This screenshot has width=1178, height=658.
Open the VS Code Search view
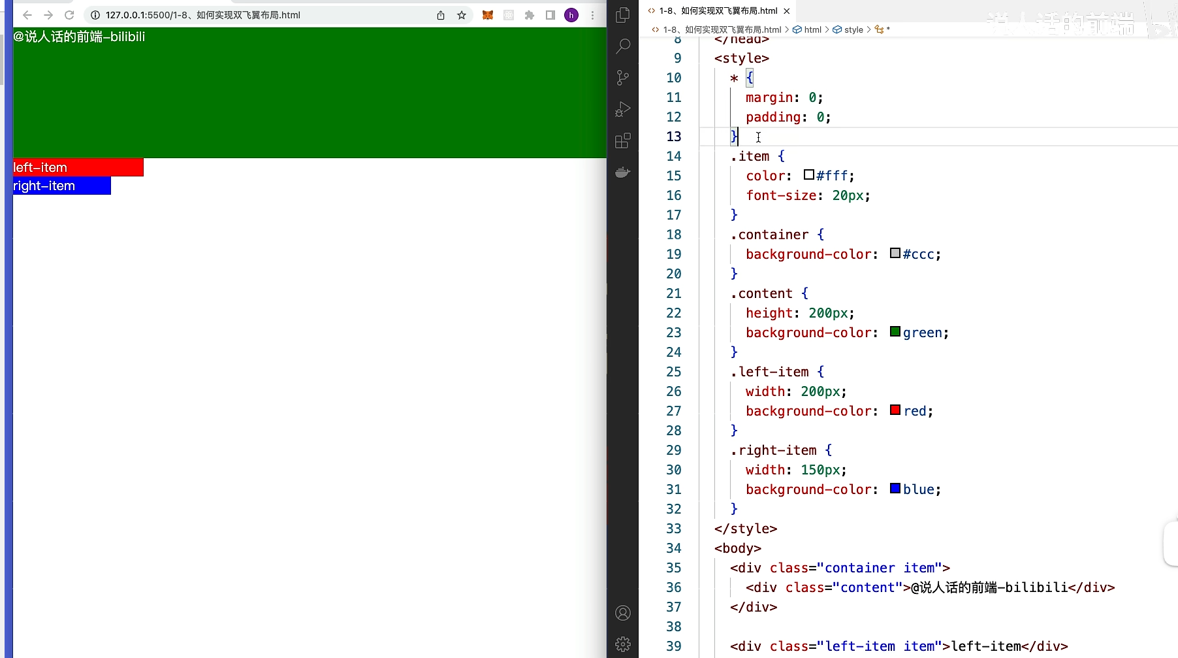pos(623,46)
